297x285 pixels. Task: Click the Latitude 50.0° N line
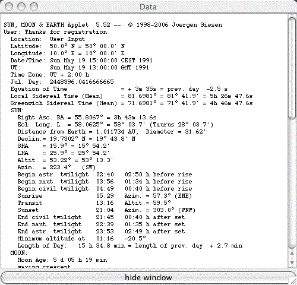pos(68,46)
